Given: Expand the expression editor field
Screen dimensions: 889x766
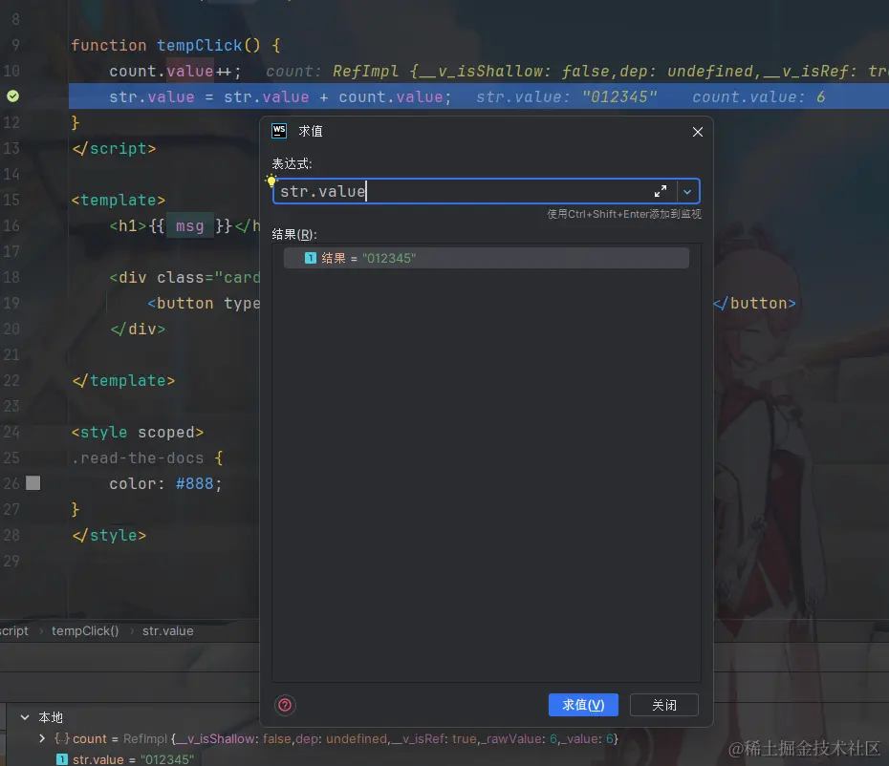Looking at the screenshot, I should (x=660, y=191).
